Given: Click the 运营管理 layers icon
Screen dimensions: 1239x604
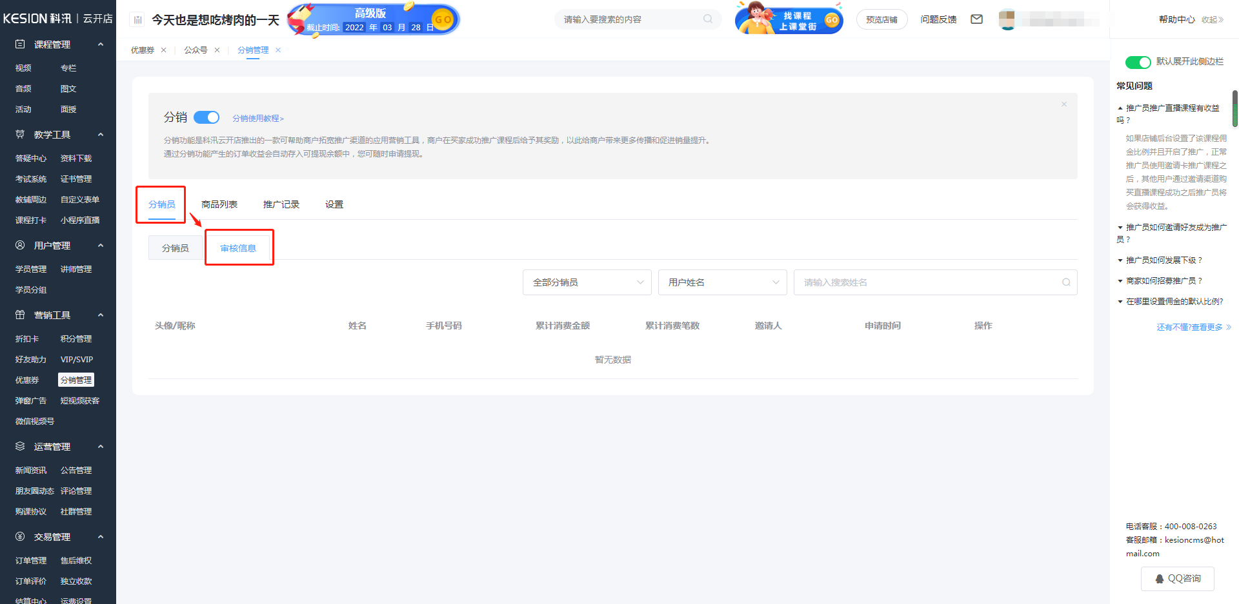Looking at the screenshot, I should click(x=20, y=447).
